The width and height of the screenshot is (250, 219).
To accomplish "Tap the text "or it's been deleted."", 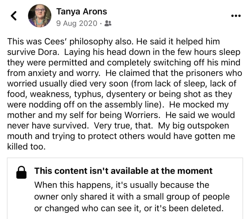I will 185,209.
